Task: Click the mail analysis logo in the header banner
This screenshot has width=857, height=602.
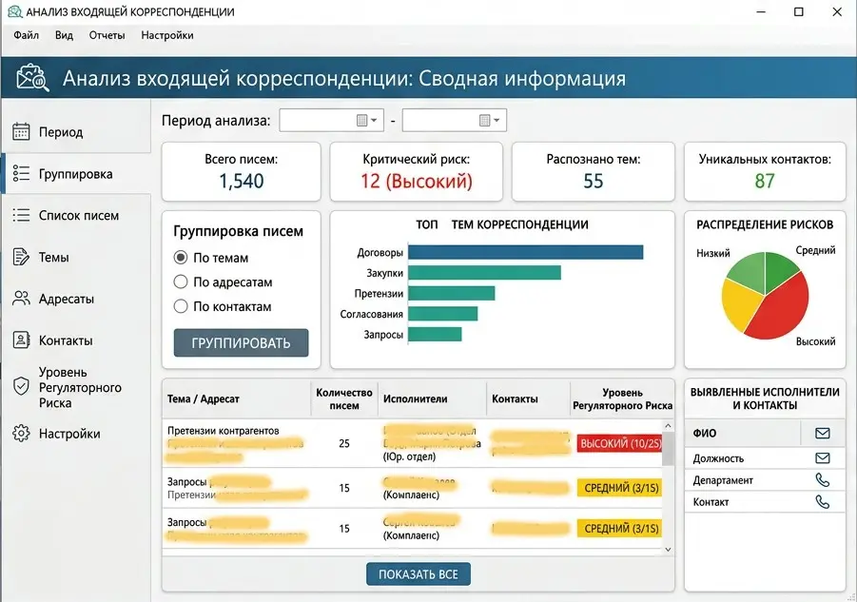Action: pos(32,78)
